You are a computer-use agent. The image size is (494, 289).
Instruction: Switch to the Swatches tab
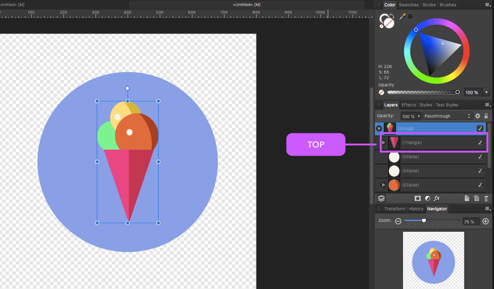[x=408, y=5]
